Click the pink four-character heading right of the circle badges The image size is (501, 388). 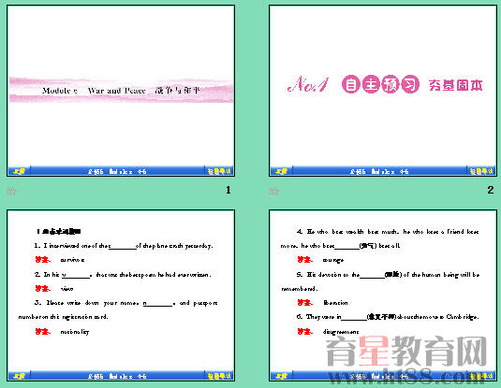click(456, 85)
